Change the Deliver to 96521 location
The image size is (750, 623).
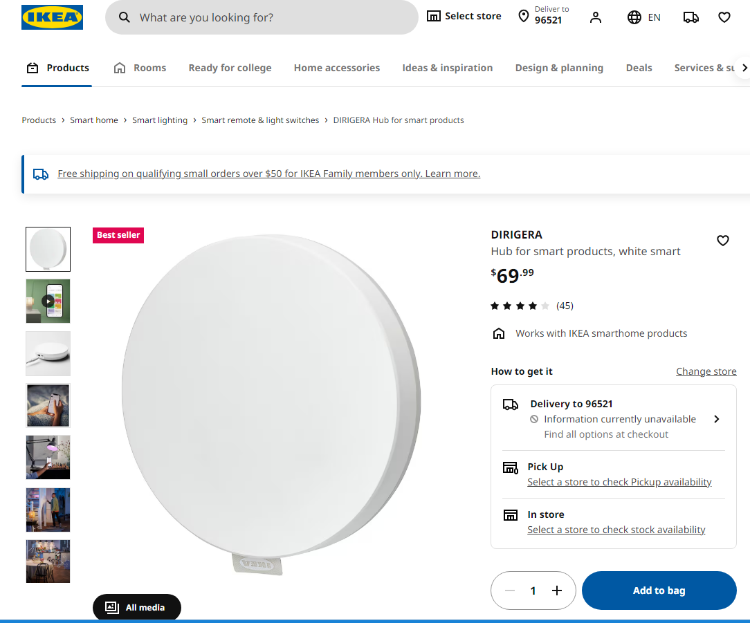[545, 16]
